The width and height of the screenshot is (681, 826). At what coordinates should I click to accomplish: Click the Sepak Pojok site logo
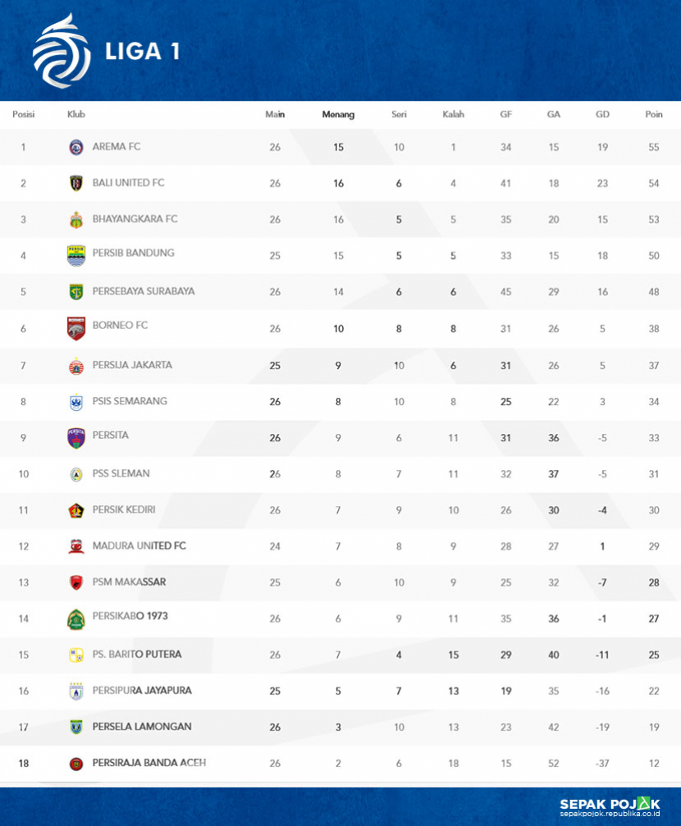pyautogui.click(x=610, y=806)
